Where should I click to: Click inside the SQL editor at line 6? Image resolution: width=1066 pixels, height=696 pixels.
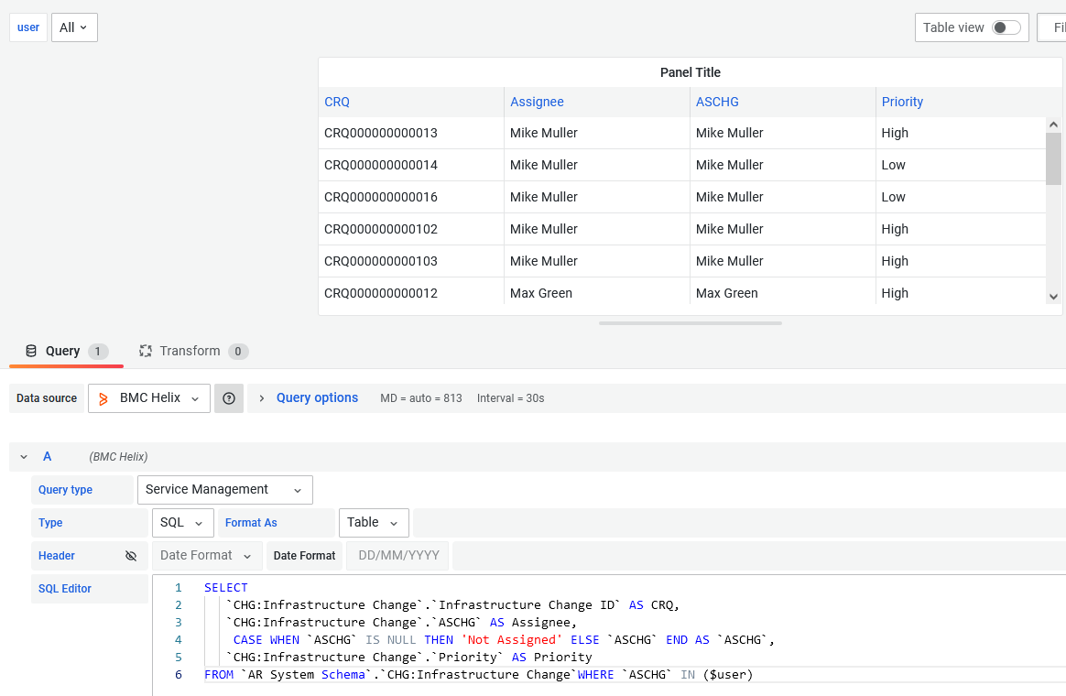479,675
